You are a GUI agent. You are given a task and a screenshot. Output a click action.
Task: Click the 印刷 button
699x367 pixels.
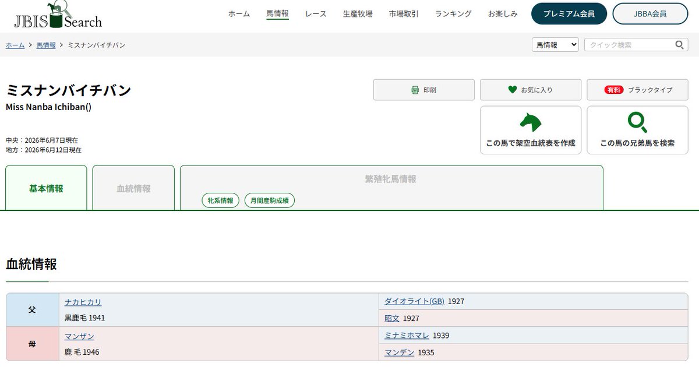[x=423, y=90]
